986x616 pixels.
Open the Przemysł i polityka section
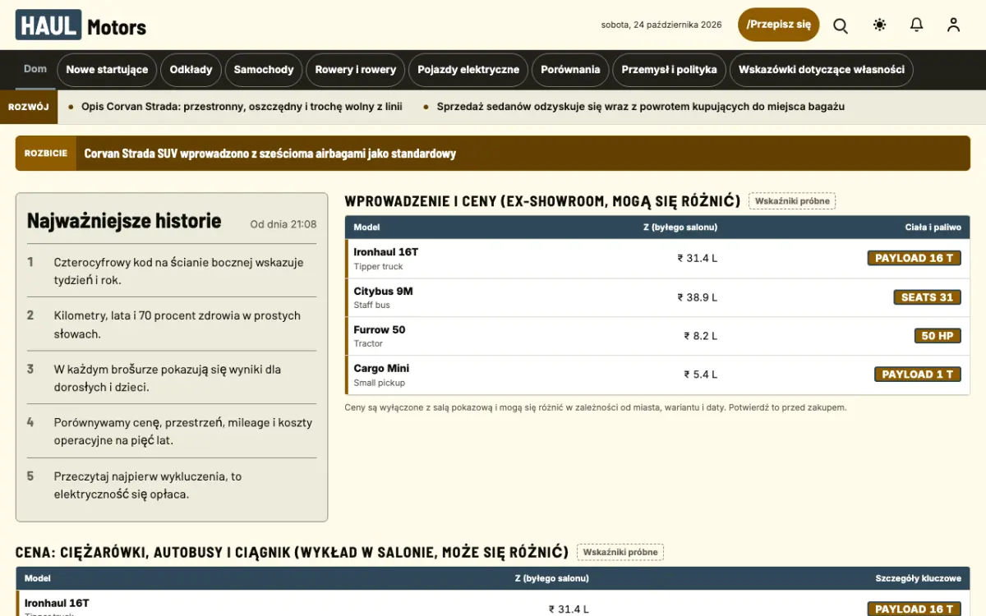click(x=669, y=70)
